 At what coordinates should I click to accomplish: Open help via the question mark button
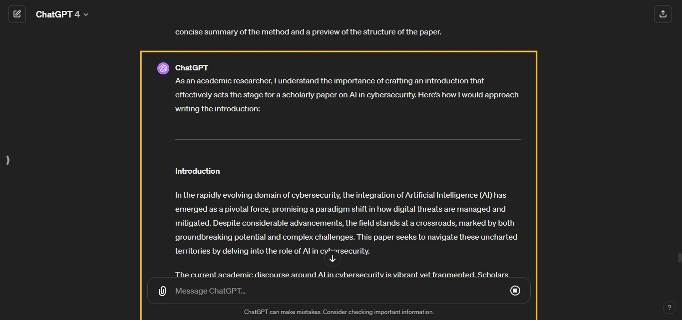click(x=670, y=308)
